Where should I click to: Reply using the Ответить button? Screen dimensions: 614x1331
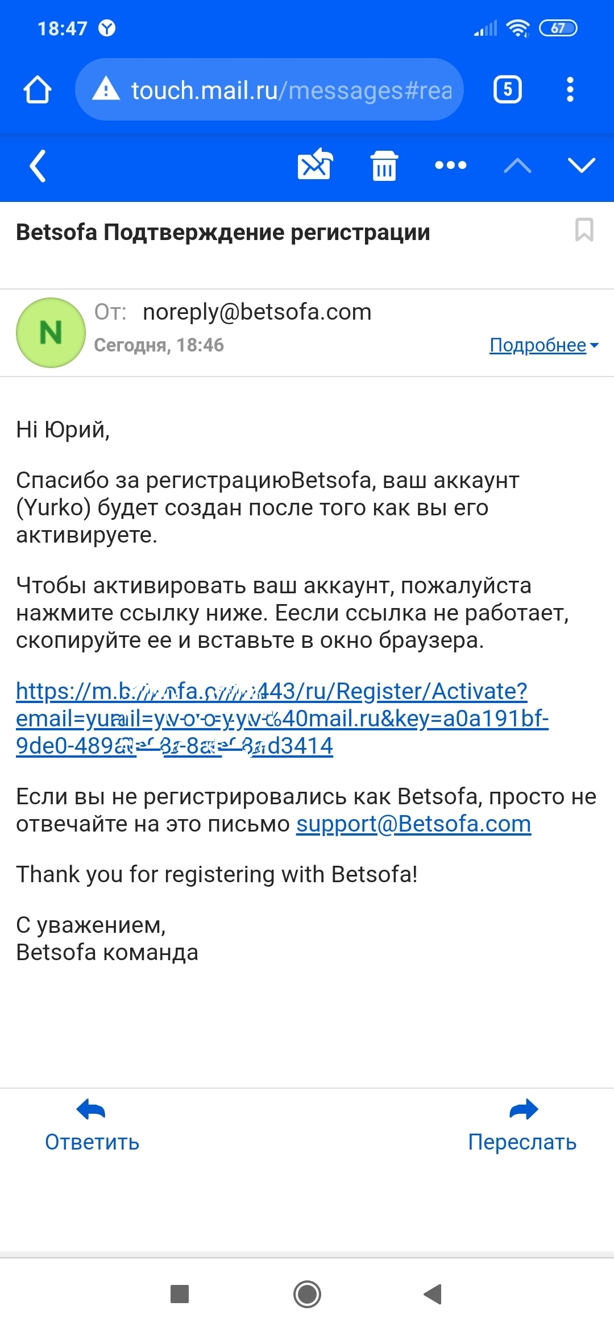pyautogui.click(x=92, y=1126)
